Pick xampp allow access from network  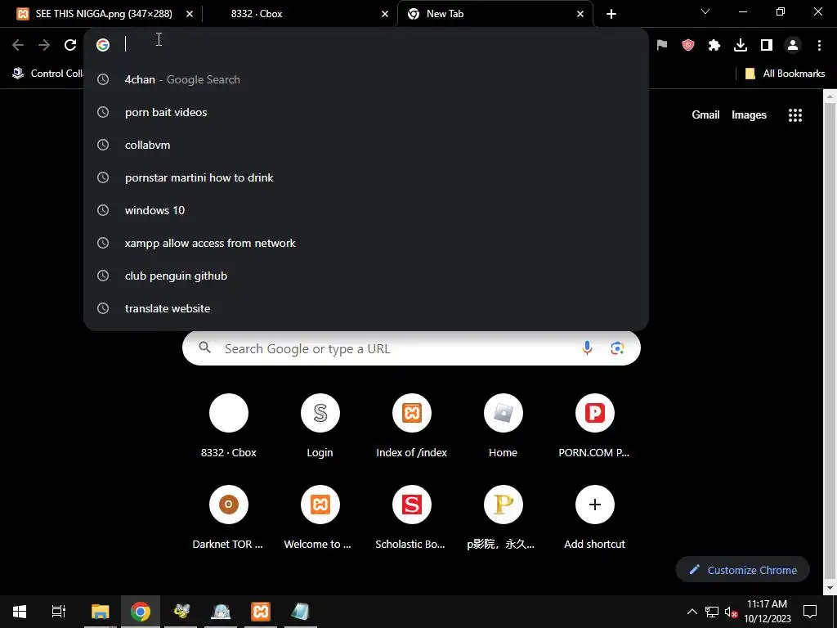point(366,243)
